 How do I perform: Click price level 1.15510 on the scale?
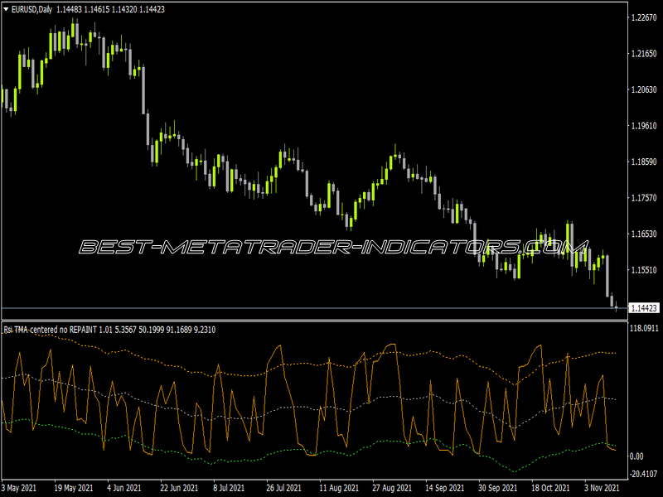coord(644,270)
